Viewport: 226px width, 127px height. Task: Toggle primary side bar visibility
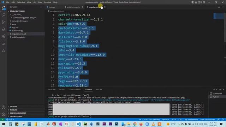(x=193, y=2)
